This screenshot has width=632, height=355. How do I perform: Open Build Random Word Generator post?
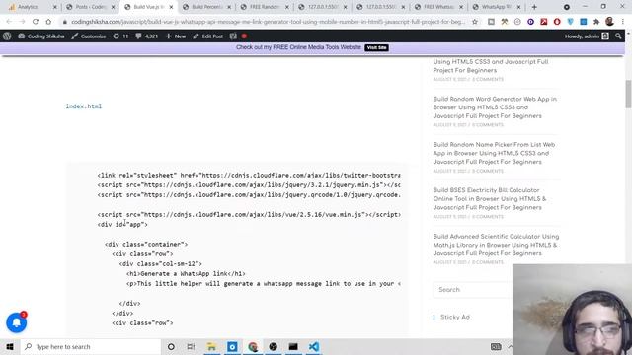coord(495,107)
